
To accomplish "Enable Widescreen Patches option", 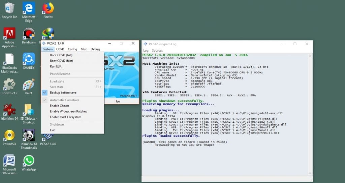I will tap(72, 111).
